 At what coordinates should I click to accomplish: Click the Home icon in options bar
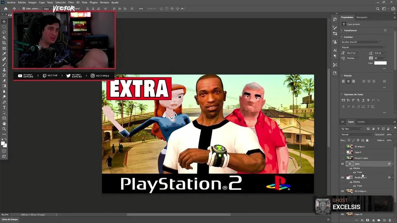pyautogui.click(x=6, y=9)
